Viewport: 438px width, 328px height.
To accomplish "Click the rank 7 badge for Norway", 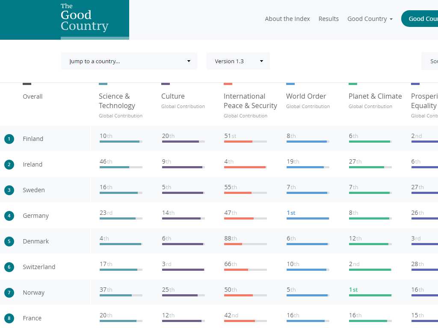I will tap(9, 293).
